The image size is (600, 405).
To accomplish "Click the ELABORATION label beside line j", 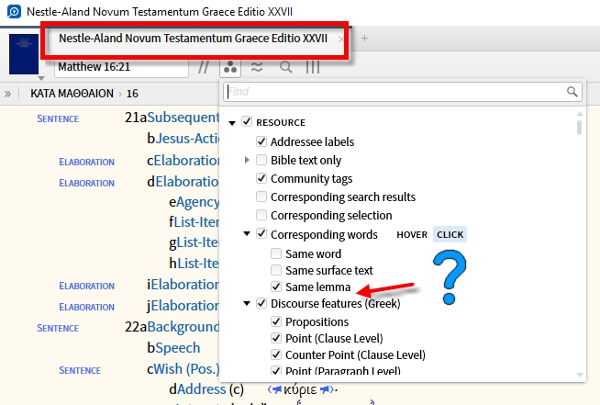I will coord(86,307).
